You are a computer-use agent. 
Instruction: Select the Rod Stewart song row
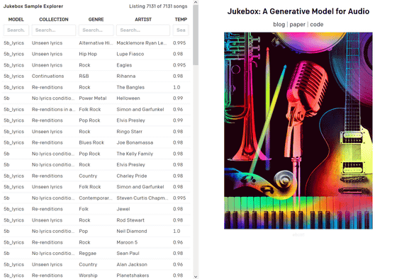(96, 220)
